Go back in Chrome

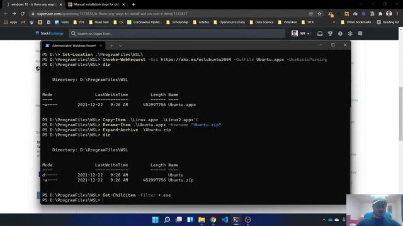tap(6, 14)
